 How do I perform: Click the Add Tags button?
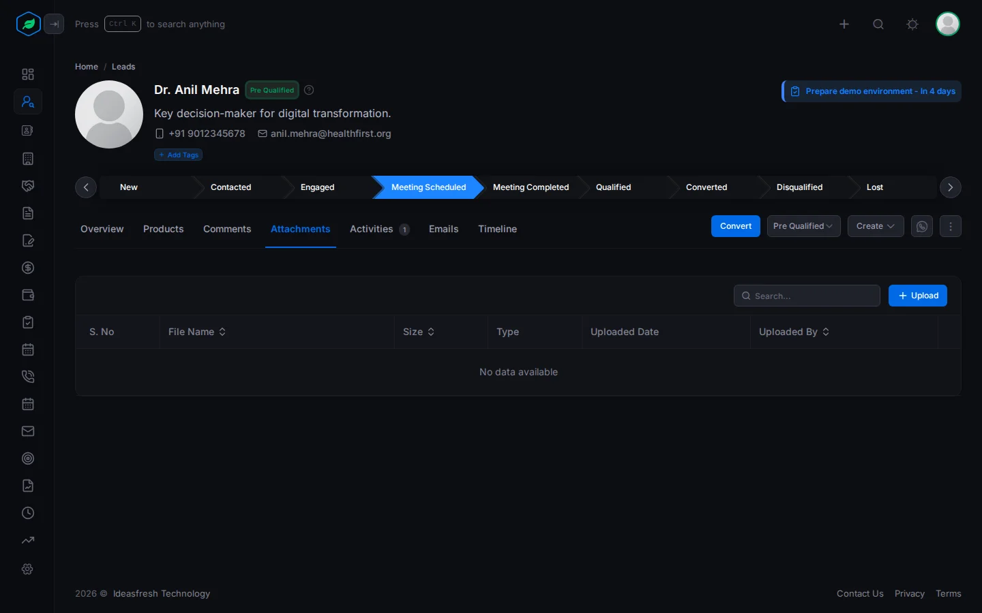pyautogui.click(x=178, y=155)
